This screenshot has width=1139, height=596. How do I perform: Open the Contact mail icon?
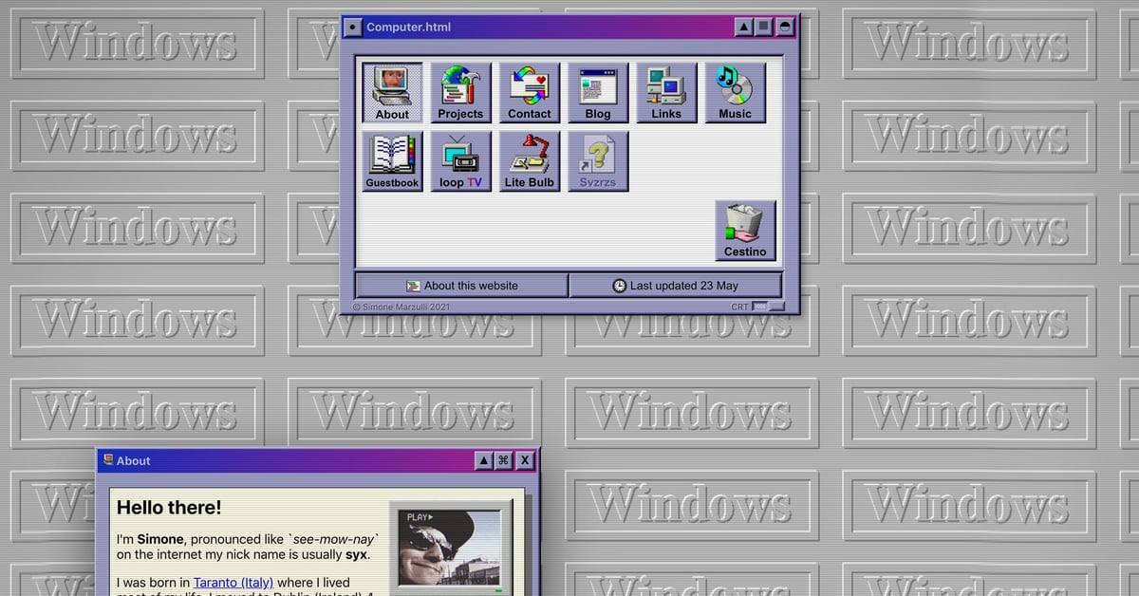coord(529,93)
